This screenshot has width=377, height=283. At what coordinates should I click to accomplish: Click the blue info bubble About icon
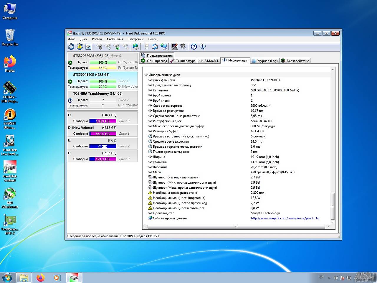click(x=202, y=47)
